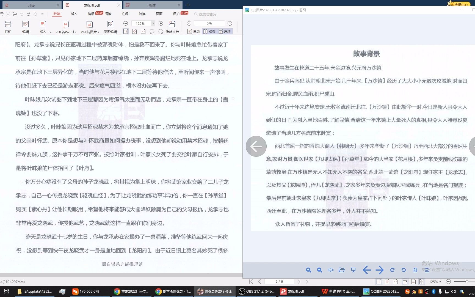Open the 125% zoom dropdown in the ribbon
Image resolution: width=475 pixels, height=297 pixels.
click(x=153, y=23)
